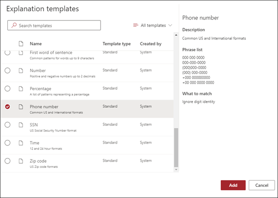The width and height of the screenshot is (278, 198).
Task: Click the scroll down arrow of the list
Action: 176,170
